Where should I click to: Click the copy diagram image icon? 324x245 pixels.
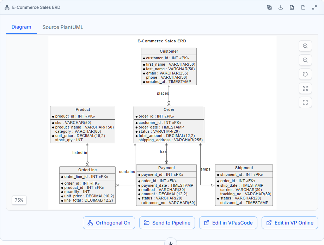(269, 8)
